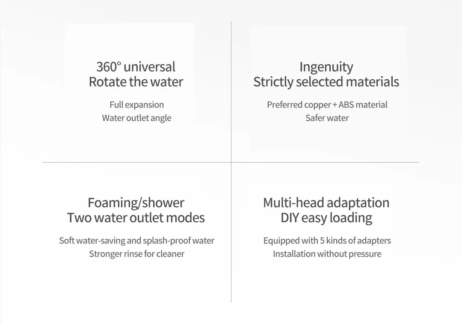Click the plus sign between copper and ABS
462x324 pixels.
[x=335, y=105]
